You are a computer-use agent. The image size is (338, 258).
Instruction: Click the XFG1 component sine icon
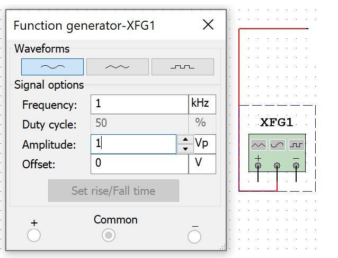pos(277,144)
